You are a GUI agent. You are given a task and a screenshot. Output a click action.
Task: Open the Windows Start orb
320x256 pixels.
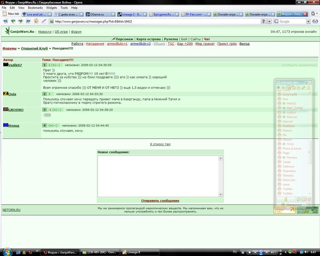pyautogui.click(x=7, y=252)
